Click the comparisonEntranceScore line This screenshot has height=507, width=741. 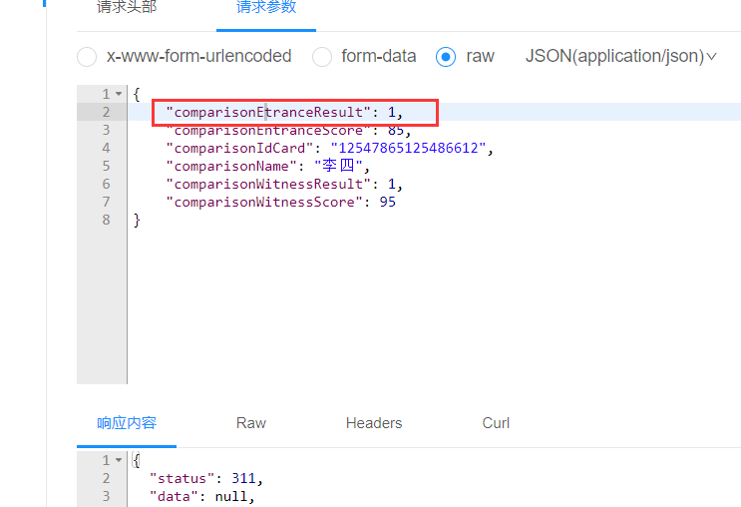[288, 130]
